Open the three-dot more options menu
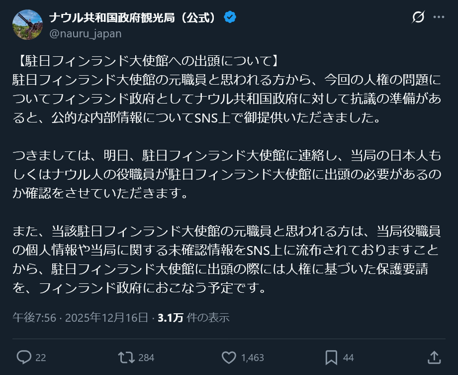458x375 pixels. click(439, 17)
